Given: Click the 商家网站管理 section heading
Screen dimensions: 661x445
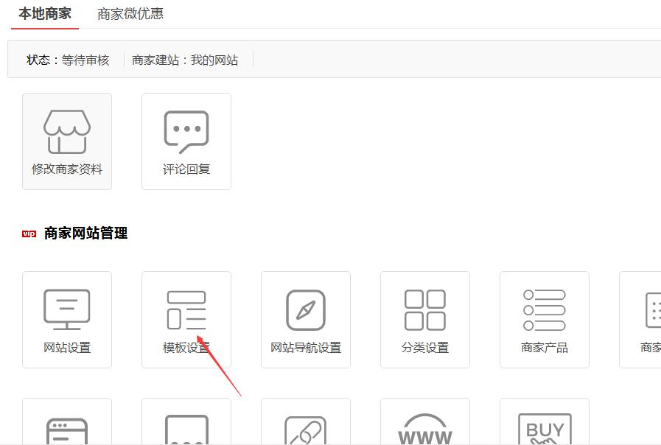Looking at the screenshot, I should (x=86, y=234).
